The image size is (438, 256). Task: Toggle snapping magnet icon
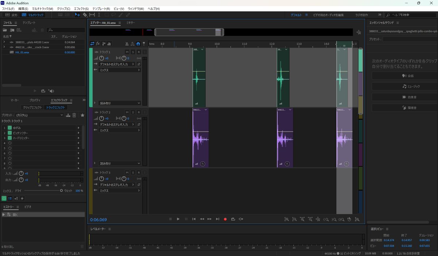138,44
